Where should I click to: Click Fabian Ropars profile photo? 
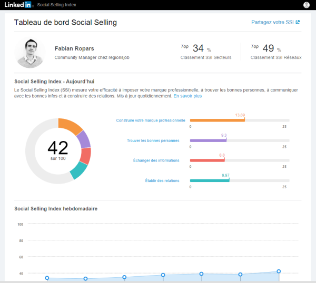click(31, 52)
